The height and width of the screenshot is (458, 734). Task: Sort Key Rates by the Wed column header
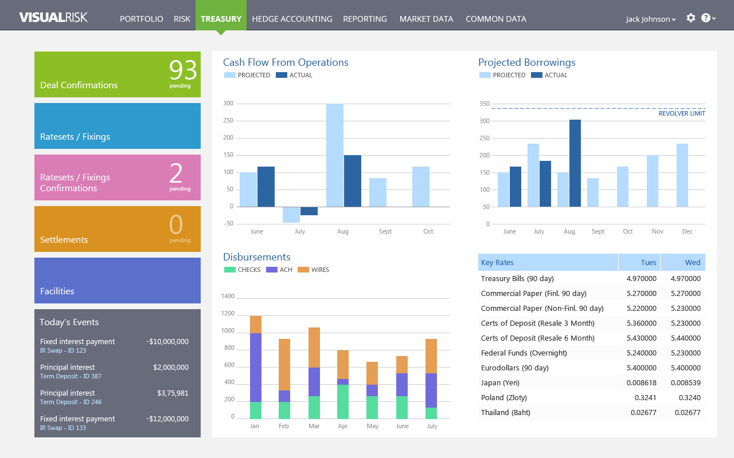click(x=683, y=262)
